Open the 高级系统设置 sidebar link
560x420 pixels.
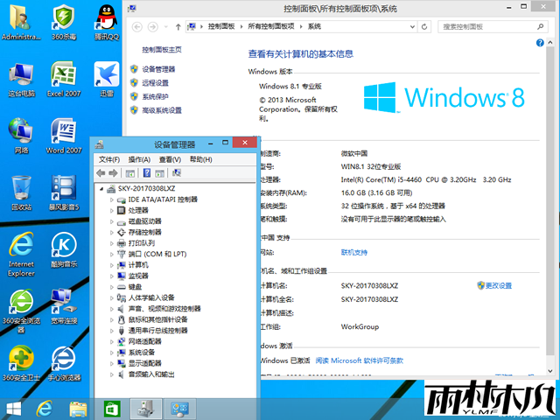coord(162,110)
